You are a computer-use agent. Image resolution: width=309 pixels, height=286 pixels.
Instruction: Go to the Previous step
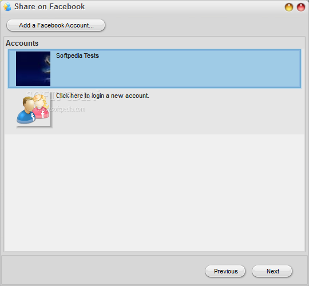pyautogui.click(x=225, y=271)
